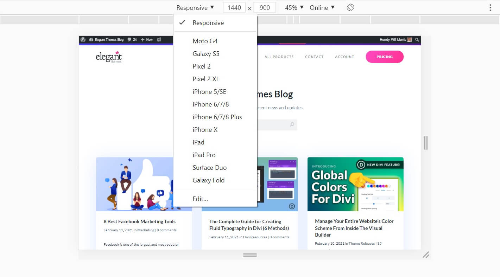
Task: Click the WordPress logo in the admin bar
Action: click(x=83, y=40)
